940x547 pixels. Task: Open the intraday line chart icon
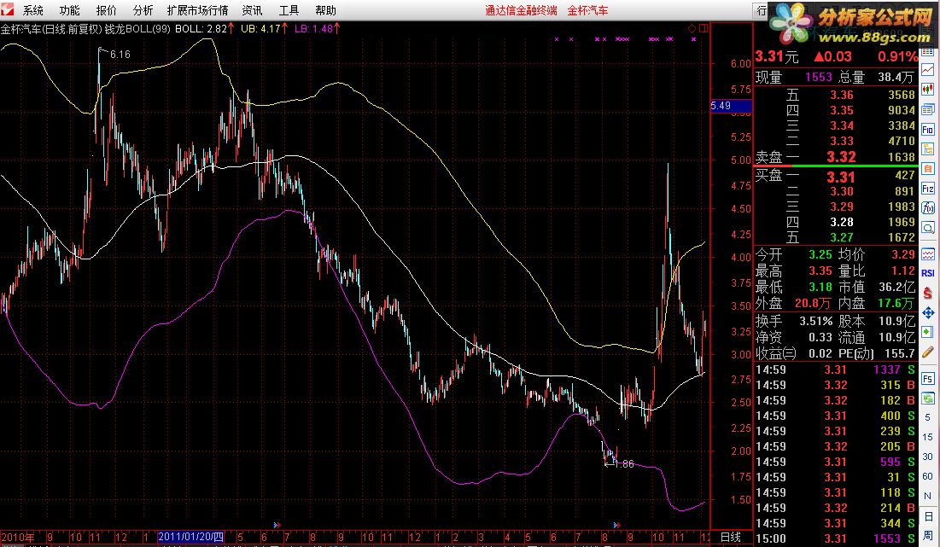927,71
